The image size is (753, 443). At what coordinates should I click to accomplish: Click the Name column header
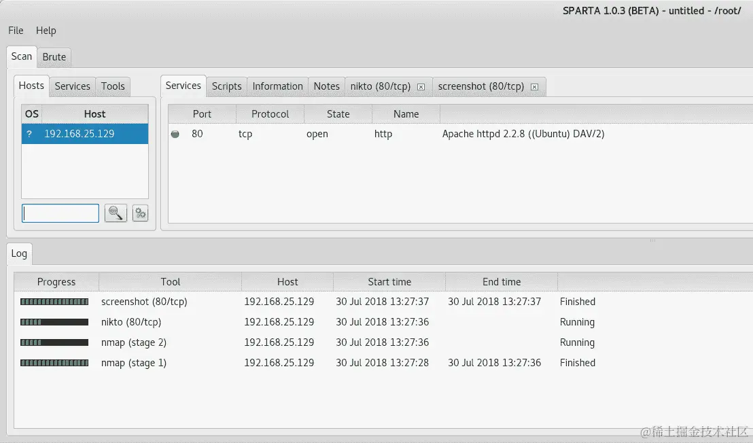click(406, 114)
